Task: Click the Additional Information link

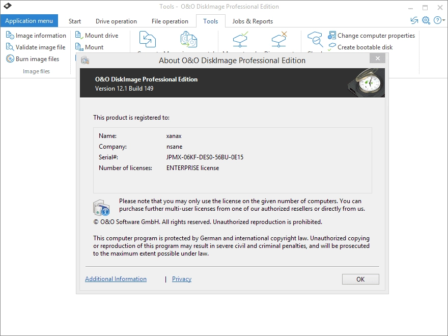Action: [116, 279]
